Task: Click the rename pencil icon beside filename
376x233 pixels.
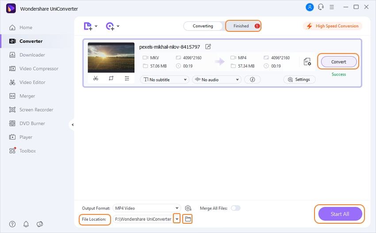Action: (x=208, y=47)
